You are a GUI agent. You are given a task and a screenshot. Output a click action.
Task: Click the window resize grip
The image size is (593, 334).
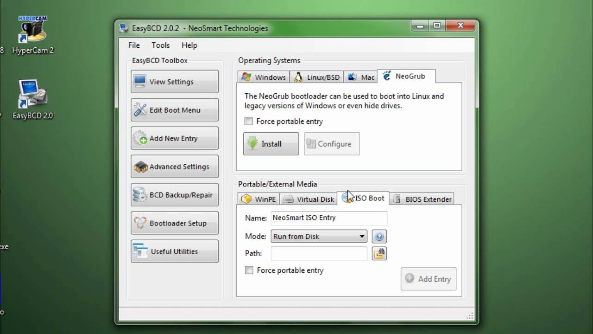470,316
